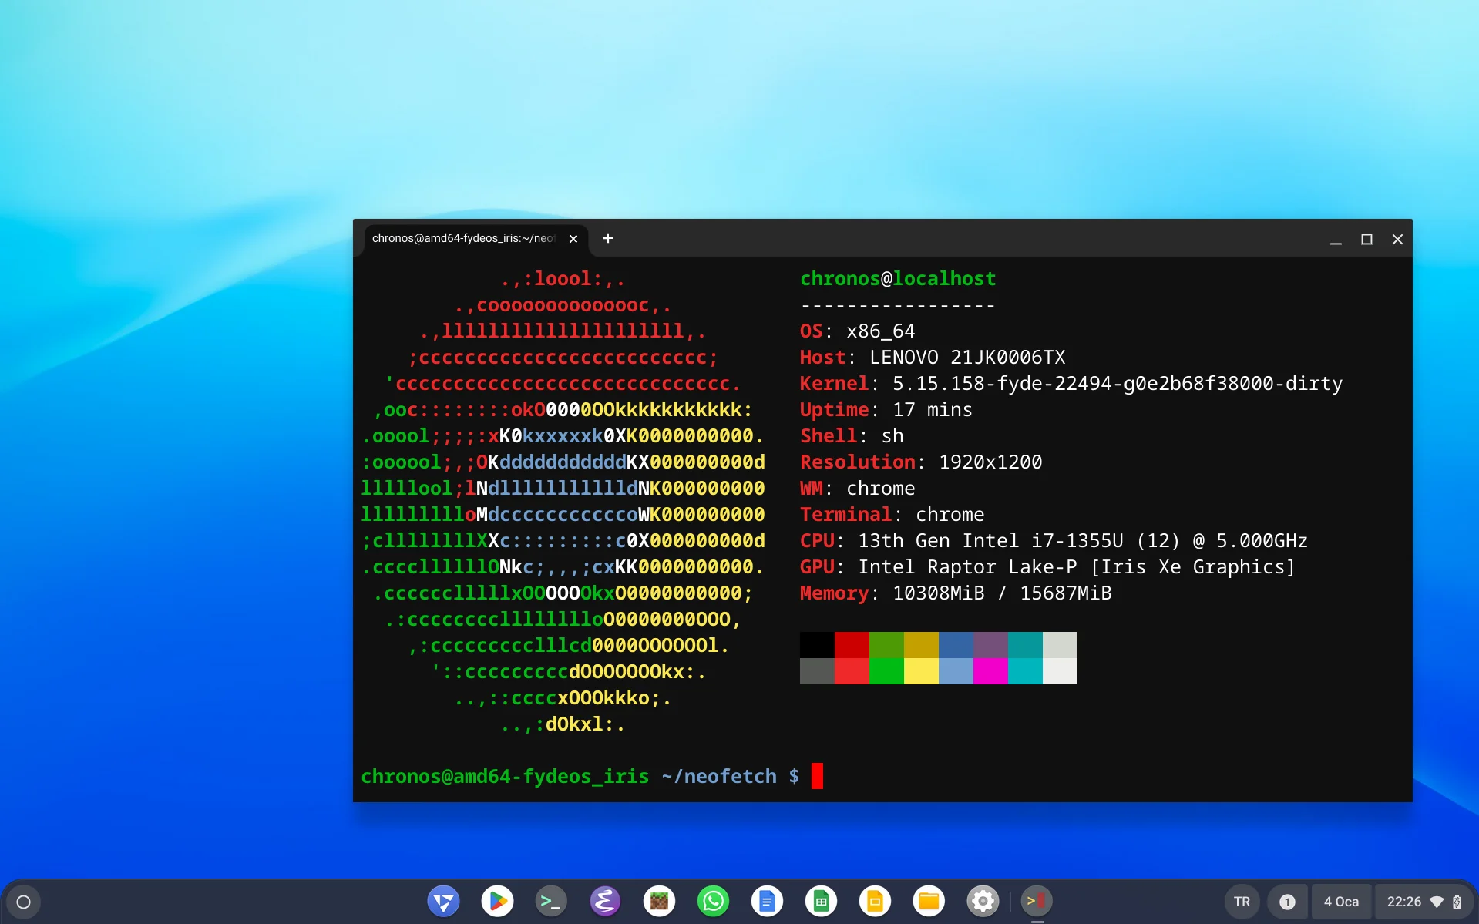Close the terminal tab

pyautogui.click(x=573, y=239)
